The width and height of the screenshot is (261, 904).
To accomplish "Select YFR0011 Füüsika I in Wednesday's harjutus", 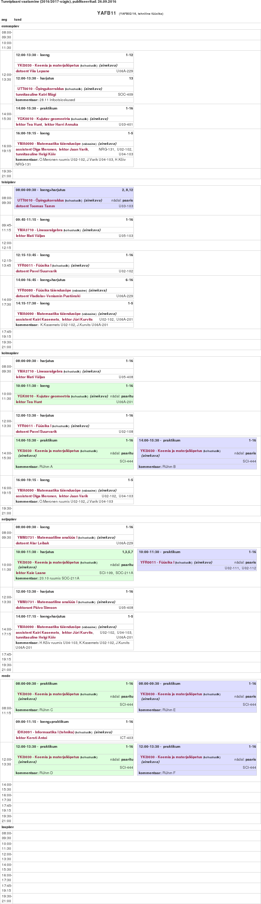I will (x=34, y=426).
